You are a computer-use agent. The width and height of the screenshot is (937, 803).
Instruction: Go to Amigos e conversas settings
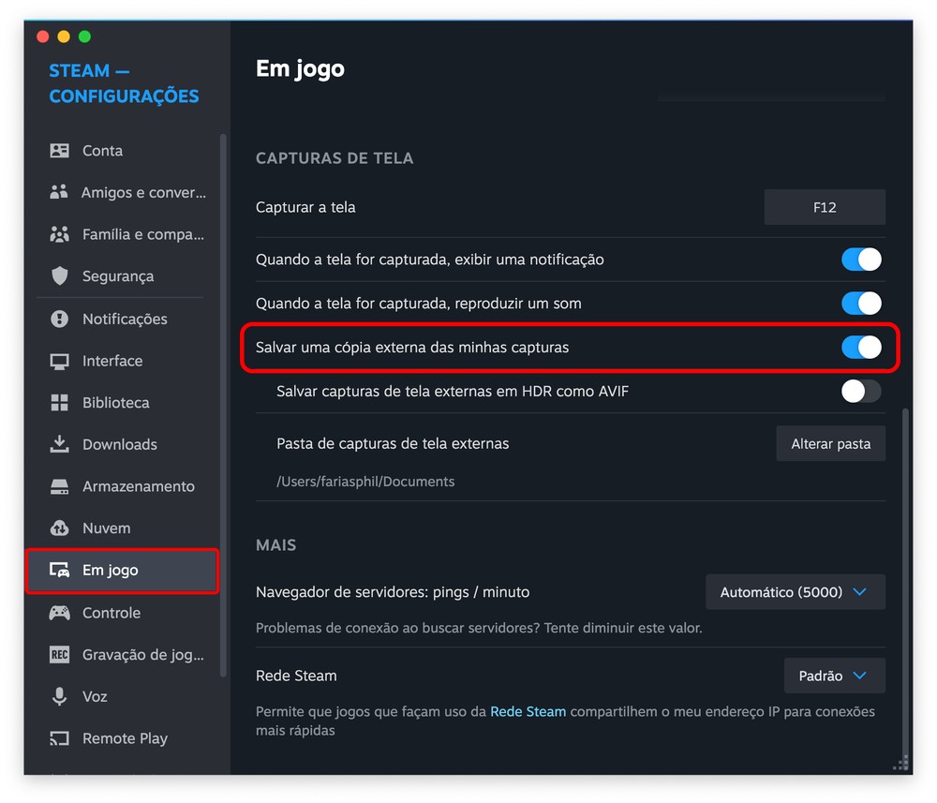click(x=122, y=192)
